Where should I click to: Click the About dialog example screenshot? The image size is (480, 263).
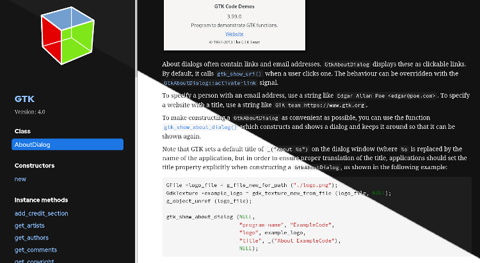(x=234, y=25)
